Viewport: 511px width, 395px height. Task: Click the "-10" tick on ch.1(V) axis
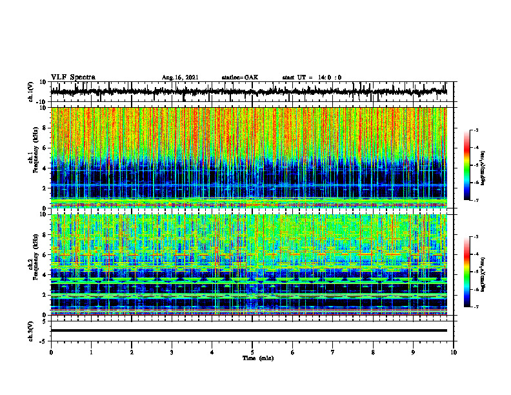point(42,102)
